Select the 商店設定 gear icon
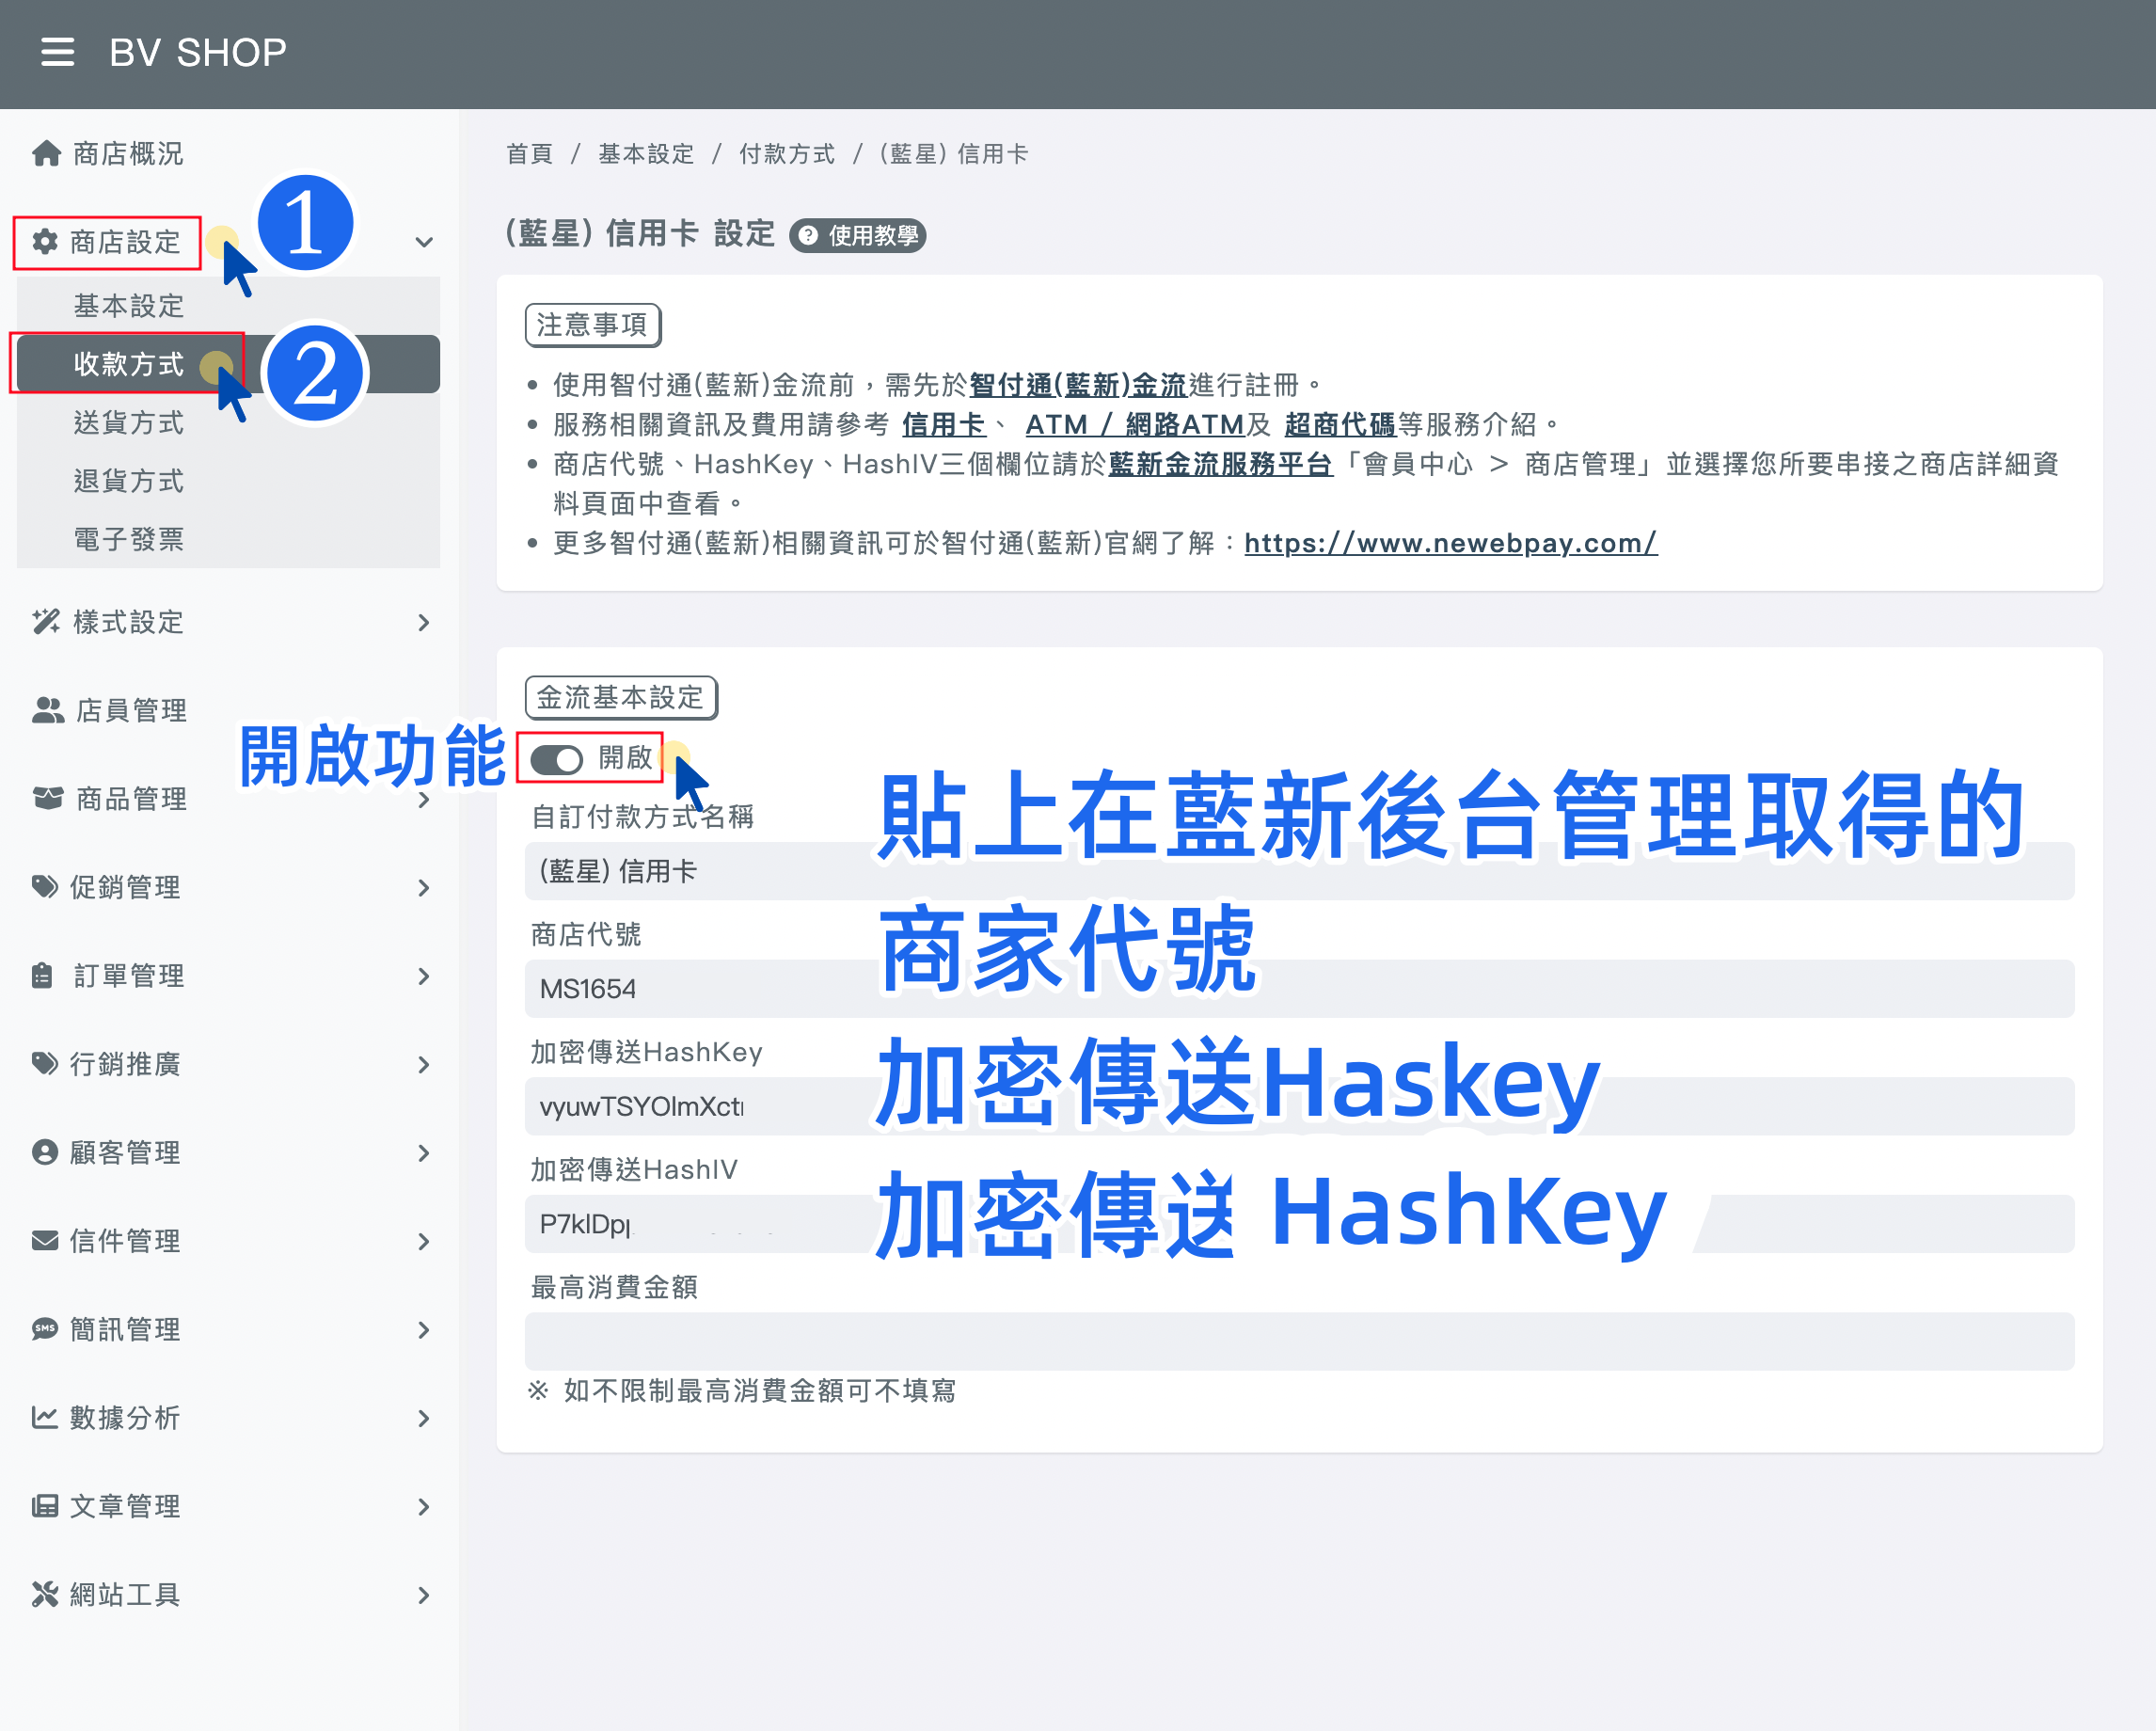2156x1731 pixels. tap(45, 242)
